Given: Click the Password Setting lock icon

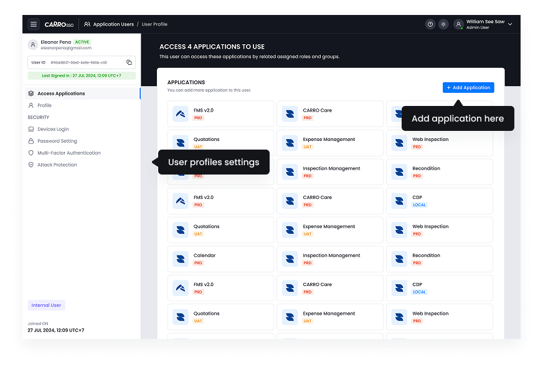Looking at the screenshot, I should (30, 141).
